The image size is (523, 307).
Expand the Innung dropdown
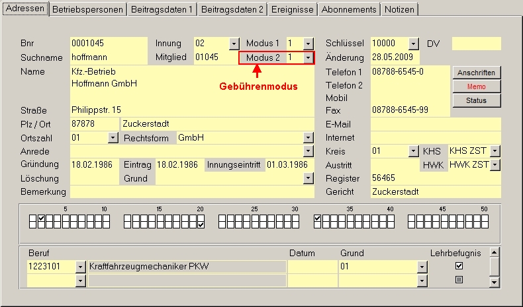click(x=234, y=44)
